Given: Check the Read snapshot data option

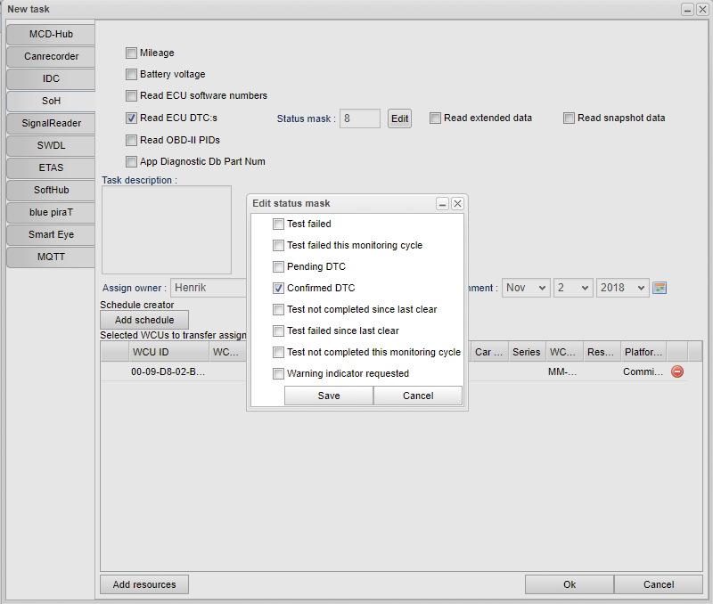Looking at the screenshot, I should click(569, 118).
